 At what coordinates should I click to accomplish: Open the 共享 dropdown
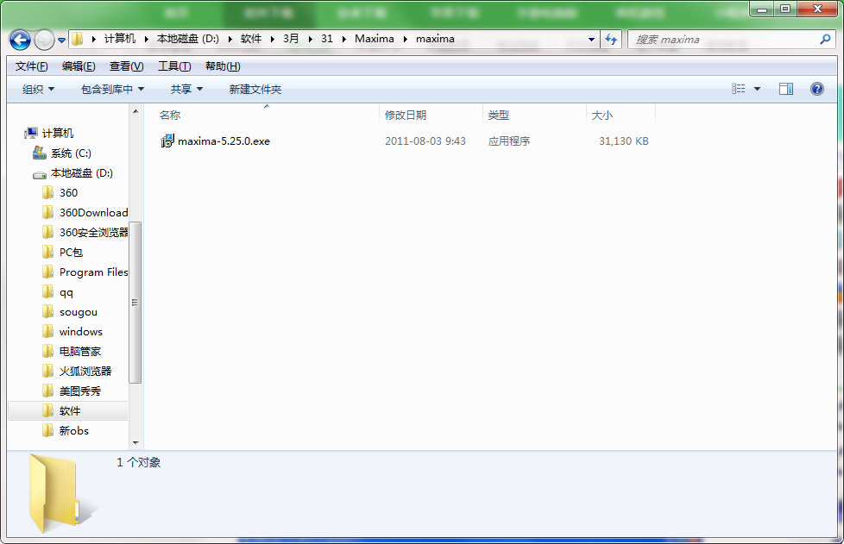186,90
